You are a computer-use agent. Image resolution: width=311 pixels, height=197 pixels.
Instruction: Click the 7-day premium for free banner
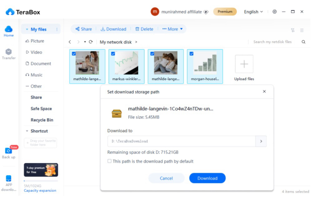pyautogui.click(x=41, y=170)
